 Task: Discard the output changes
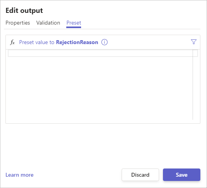coord(140,175)
